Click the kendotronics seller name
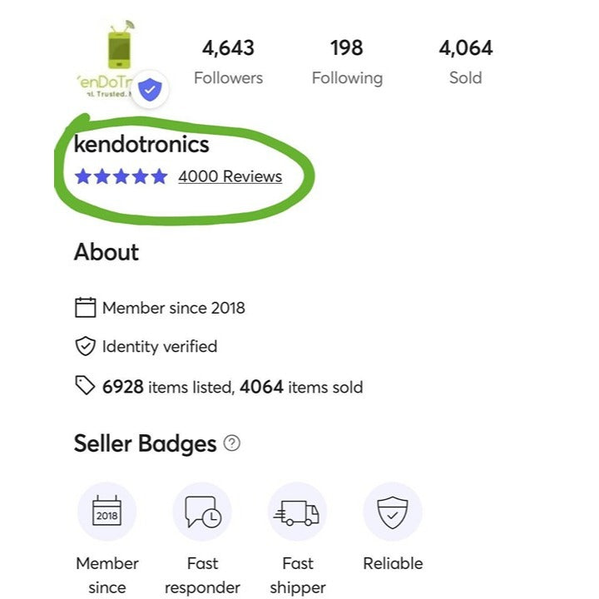The image size is (599, 599). (141, 144)
